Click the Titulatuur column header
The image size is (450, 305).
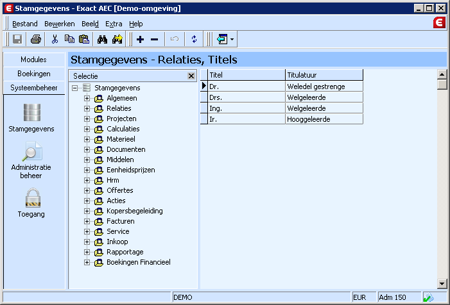pos(324,75)
